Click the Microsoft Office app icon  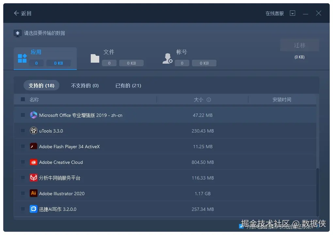point(34,115)
